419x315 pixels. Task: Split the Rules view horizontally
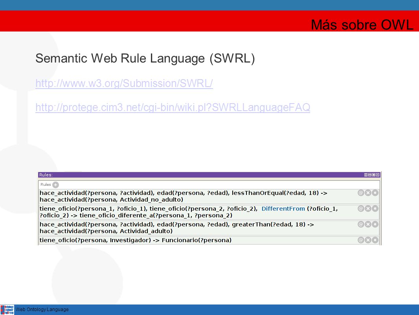click(370, 175)
